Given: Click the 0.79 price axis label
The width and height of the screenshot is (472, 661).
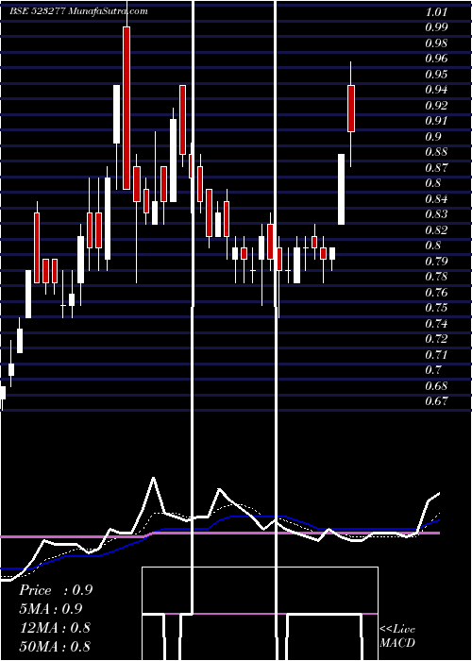Looking at the screenshot, I should tap(435, 262).
